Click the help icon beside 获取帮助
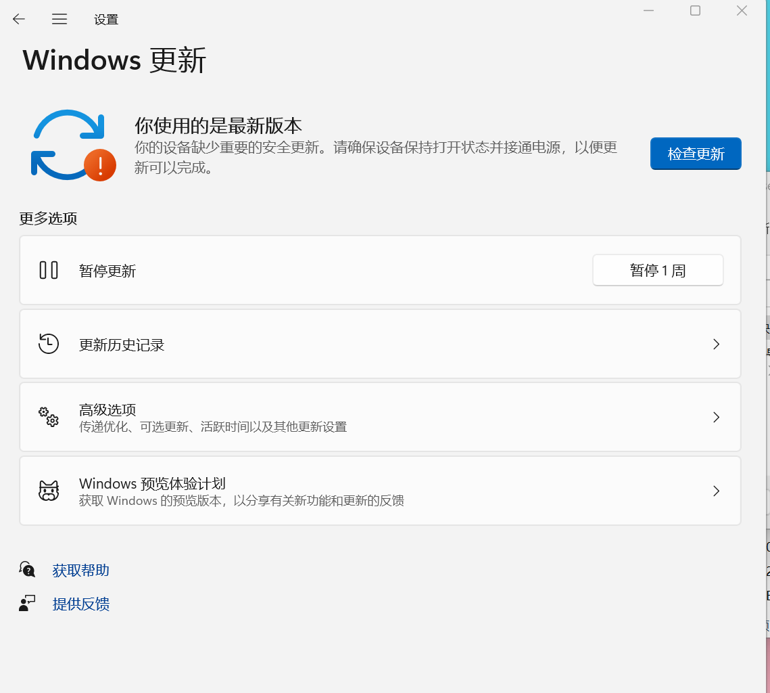The width and height of the screenshot is (770, 693). click(x=27, y=569)
